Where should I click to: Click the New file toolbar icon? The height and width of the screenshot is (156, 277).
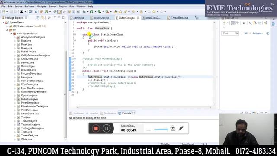point(3,12)
